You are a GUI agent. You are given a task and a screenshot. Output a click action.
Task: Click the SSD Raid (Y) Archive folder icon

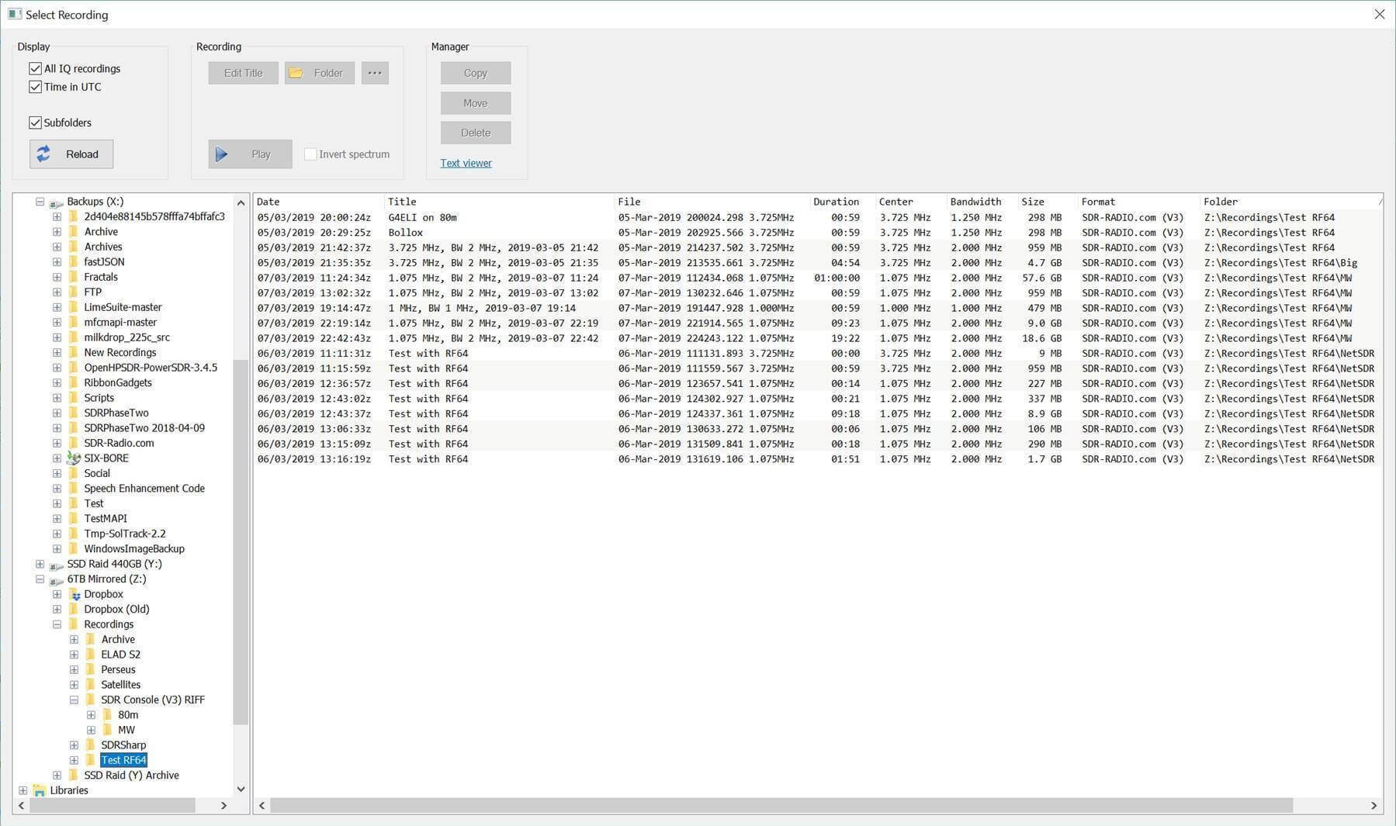point(72,775)
